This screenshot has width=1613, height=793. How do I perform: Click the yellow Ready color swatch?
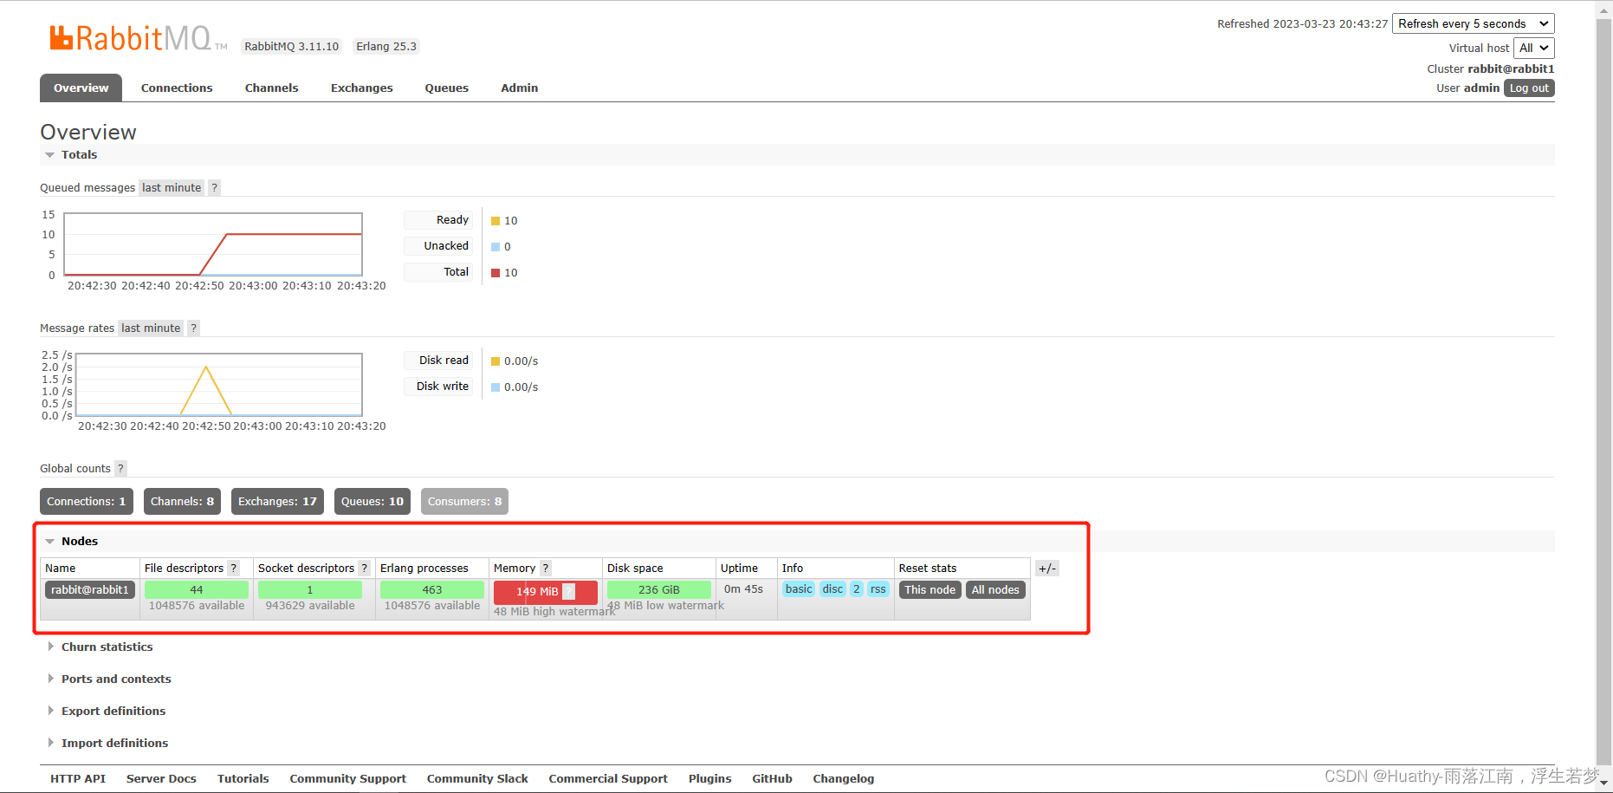coord(496,221)
